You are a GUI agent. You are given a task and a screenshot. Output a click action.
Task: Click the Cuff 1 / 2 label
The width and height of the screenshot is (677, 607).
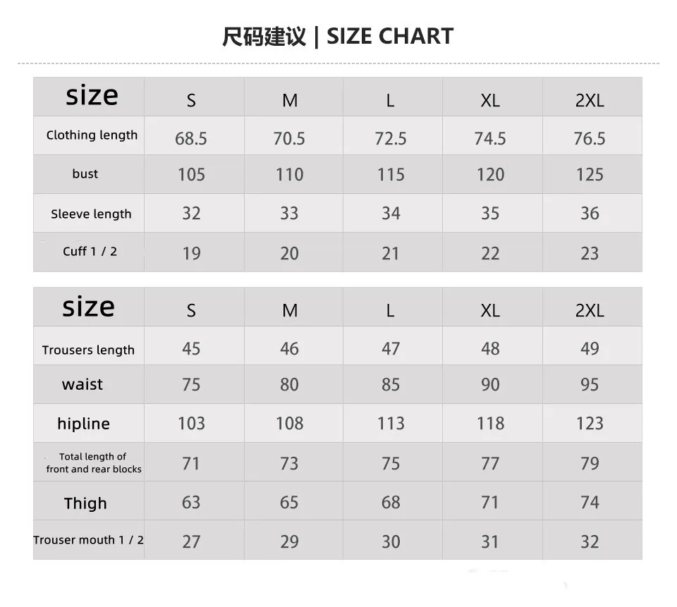(90, 251)
